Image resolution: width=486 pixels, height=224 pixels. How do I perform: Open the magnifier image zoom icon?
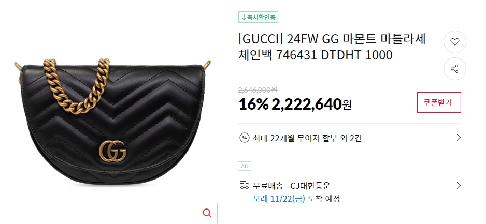coord(207,213)
